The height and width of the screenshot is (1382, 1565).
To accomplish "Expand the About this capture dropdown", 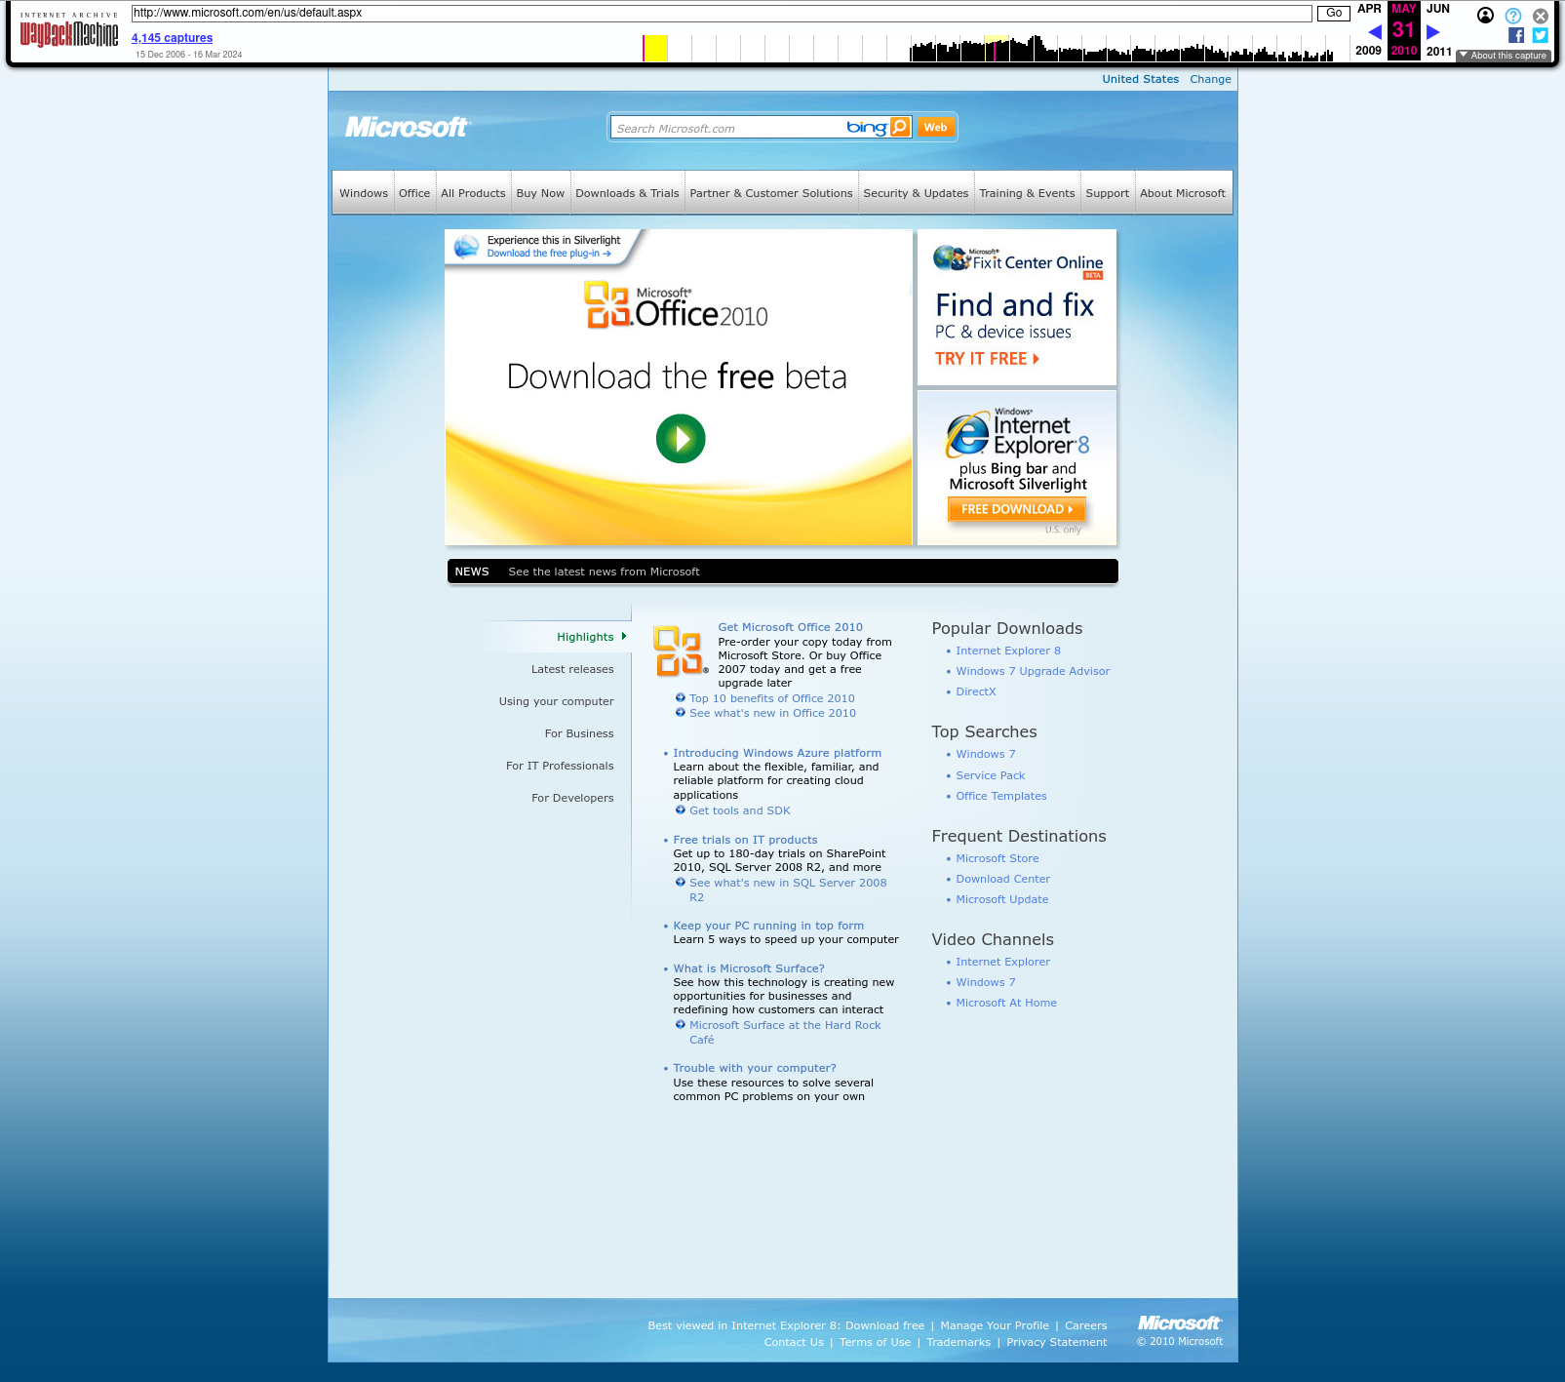I will click(1503, 56).
